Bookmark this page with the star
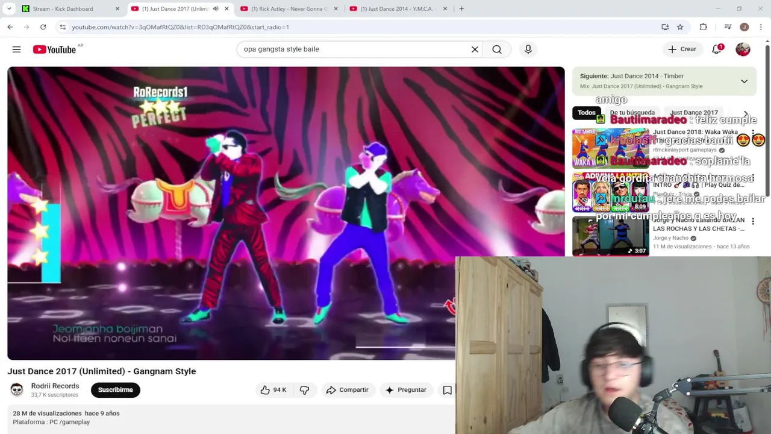Screen dimensions: 771x434 [680, 27]
